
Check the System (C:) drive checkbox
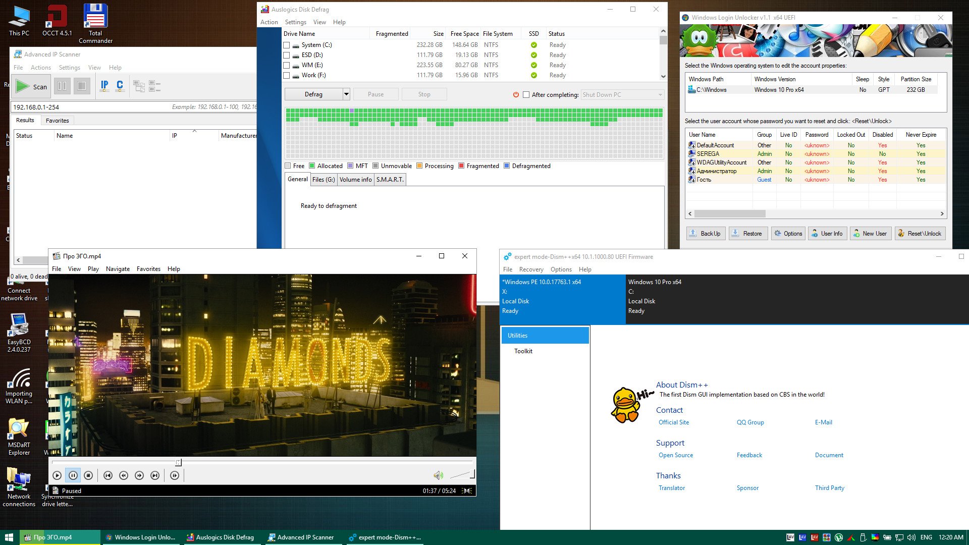[287, 45]
